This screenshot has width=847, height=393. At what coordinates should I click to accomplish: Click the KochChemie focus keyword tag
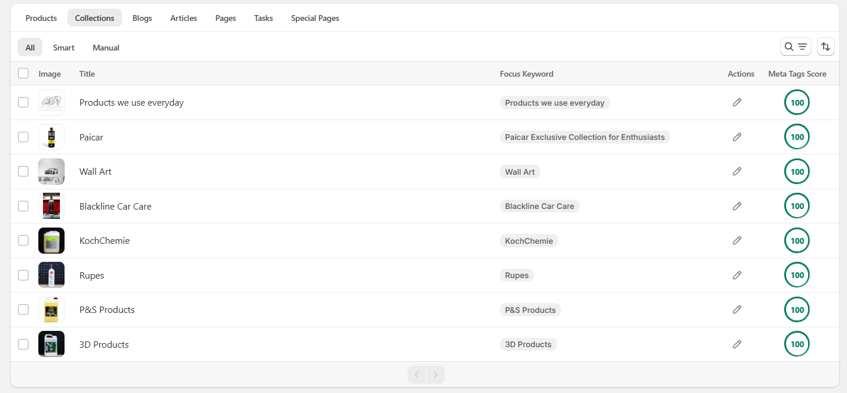click(529, 241)
